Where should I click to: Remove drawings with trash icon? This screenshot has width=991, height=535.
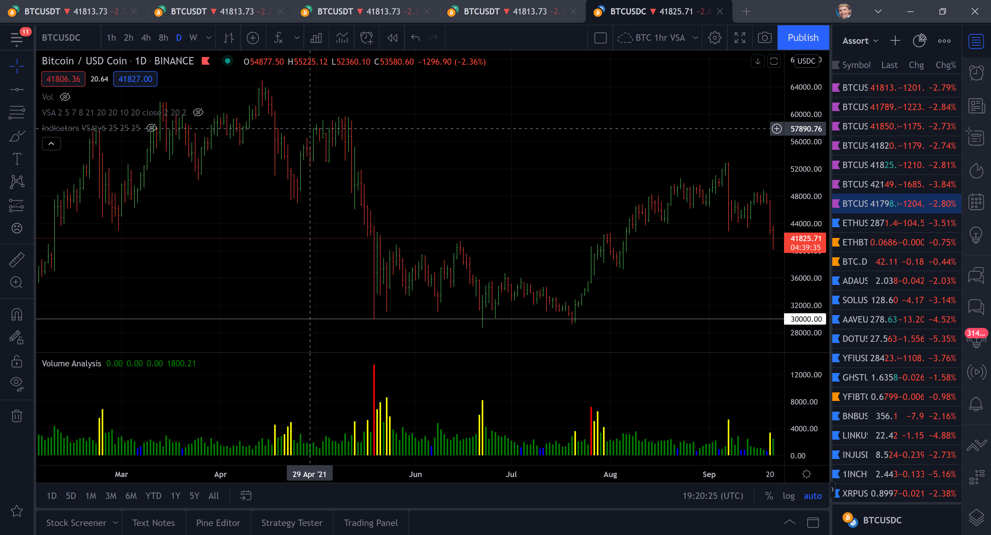[17, 415]
